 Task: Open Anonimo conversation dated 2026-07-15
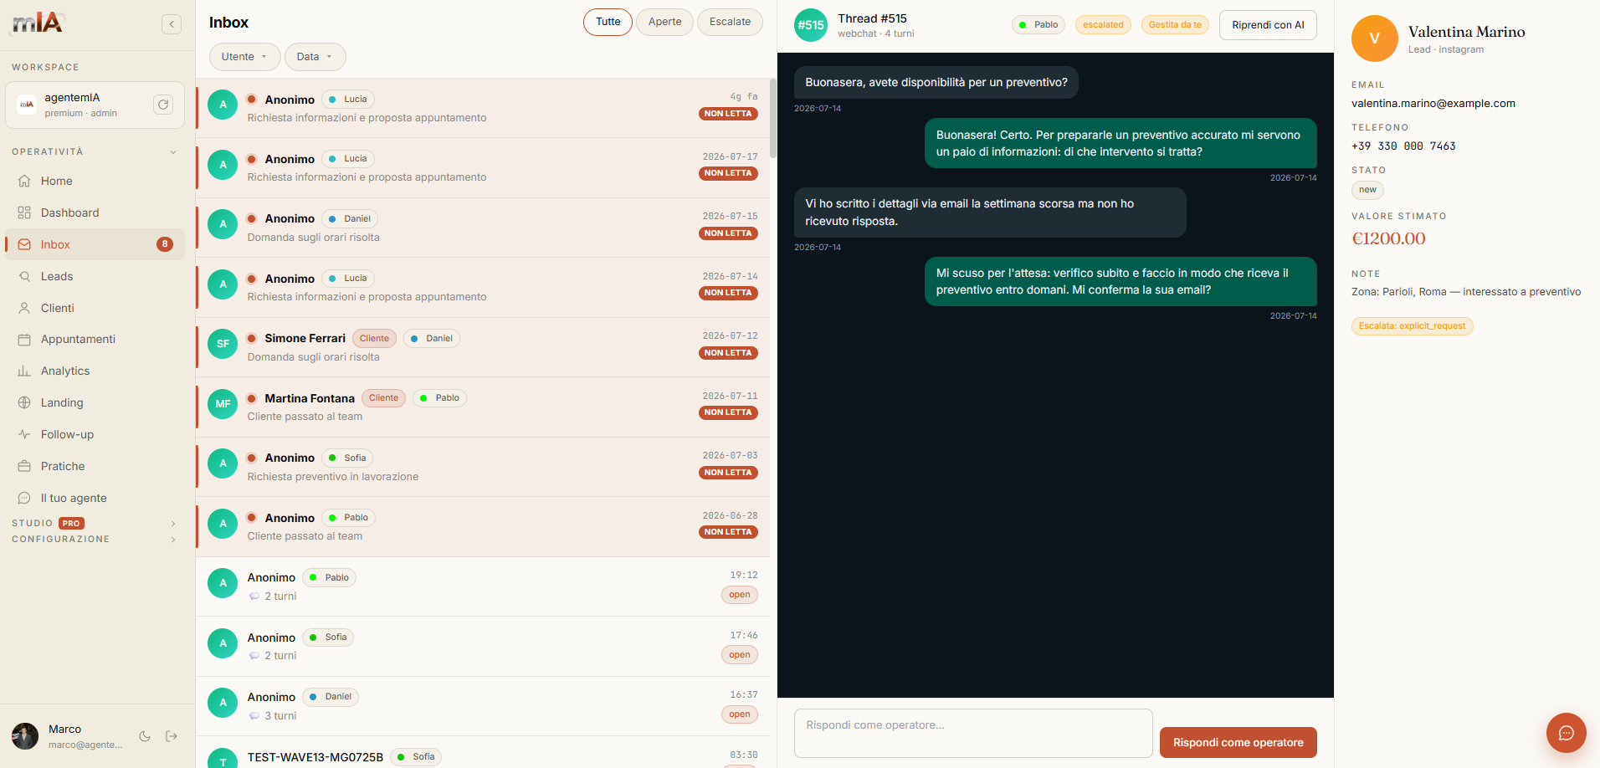(x=483, y=228)
